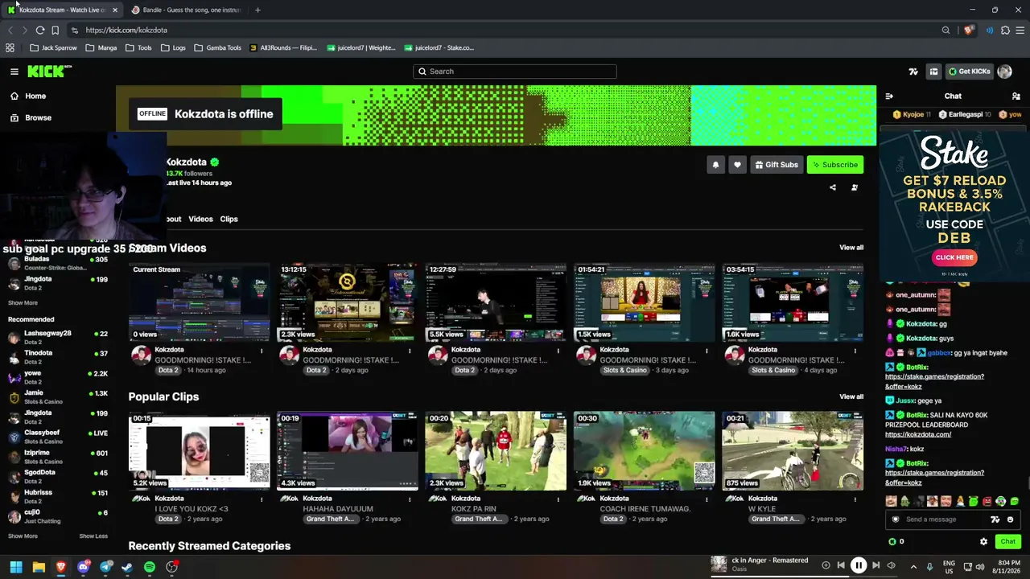Skip to next track in media player
The width and height of the screenshot is (1030, 579).
click(x=875, y=565)
